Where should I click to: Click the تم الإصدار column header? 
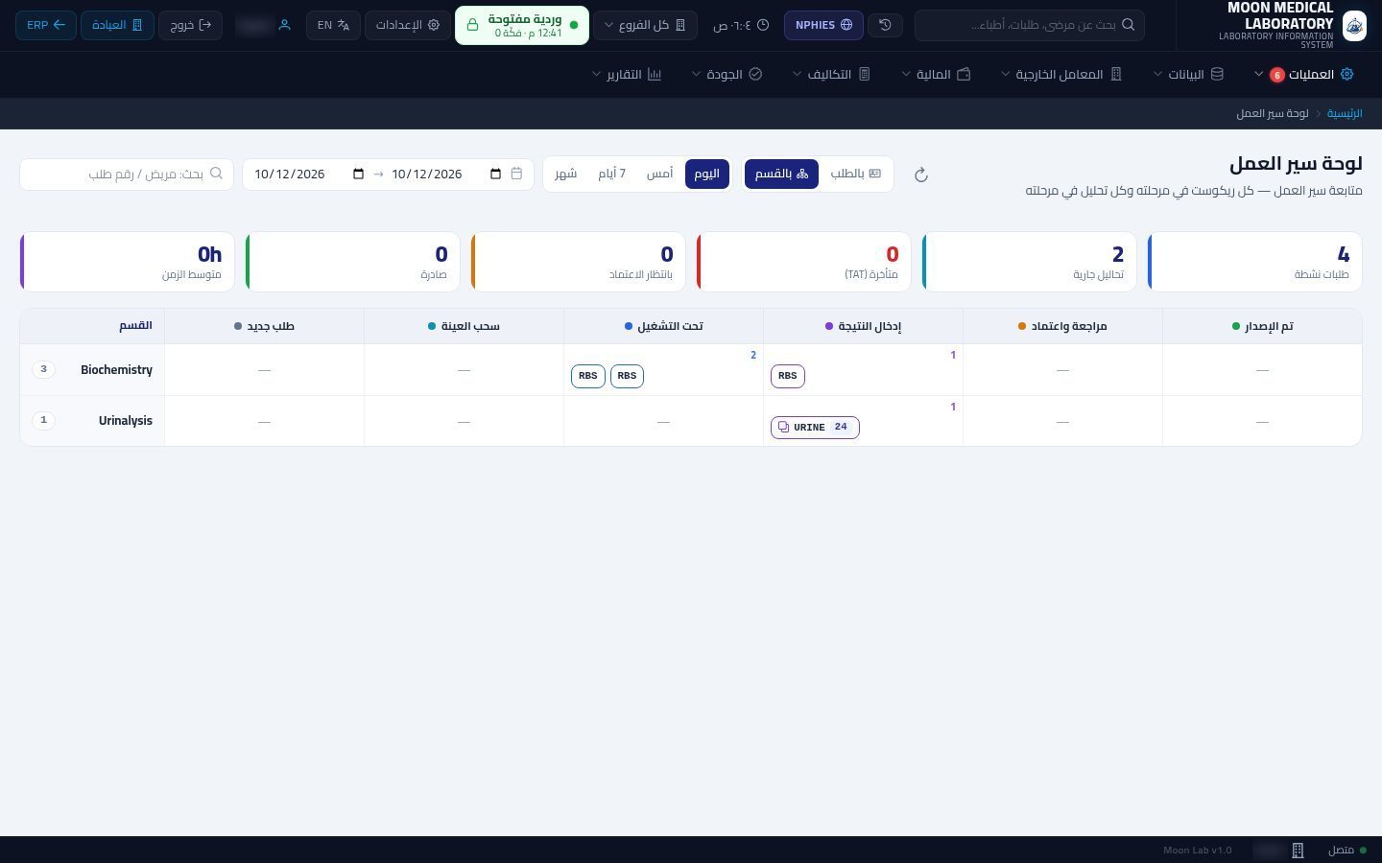[x=1262, y=326]
